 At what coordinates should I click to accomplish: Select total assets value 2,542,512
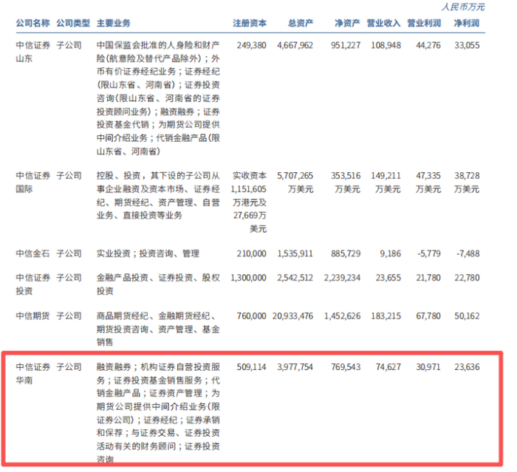click(295, 278)
